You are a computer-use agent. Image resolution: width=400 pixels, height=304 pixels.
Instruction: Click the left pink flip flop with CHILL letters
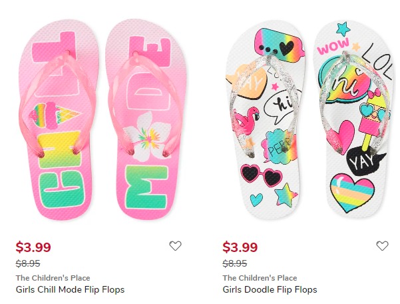point(58,120)
